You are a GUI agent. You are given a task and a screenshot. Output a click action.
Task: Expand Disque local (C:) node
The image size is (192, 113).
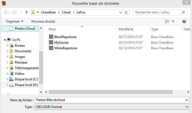[7, 79]
